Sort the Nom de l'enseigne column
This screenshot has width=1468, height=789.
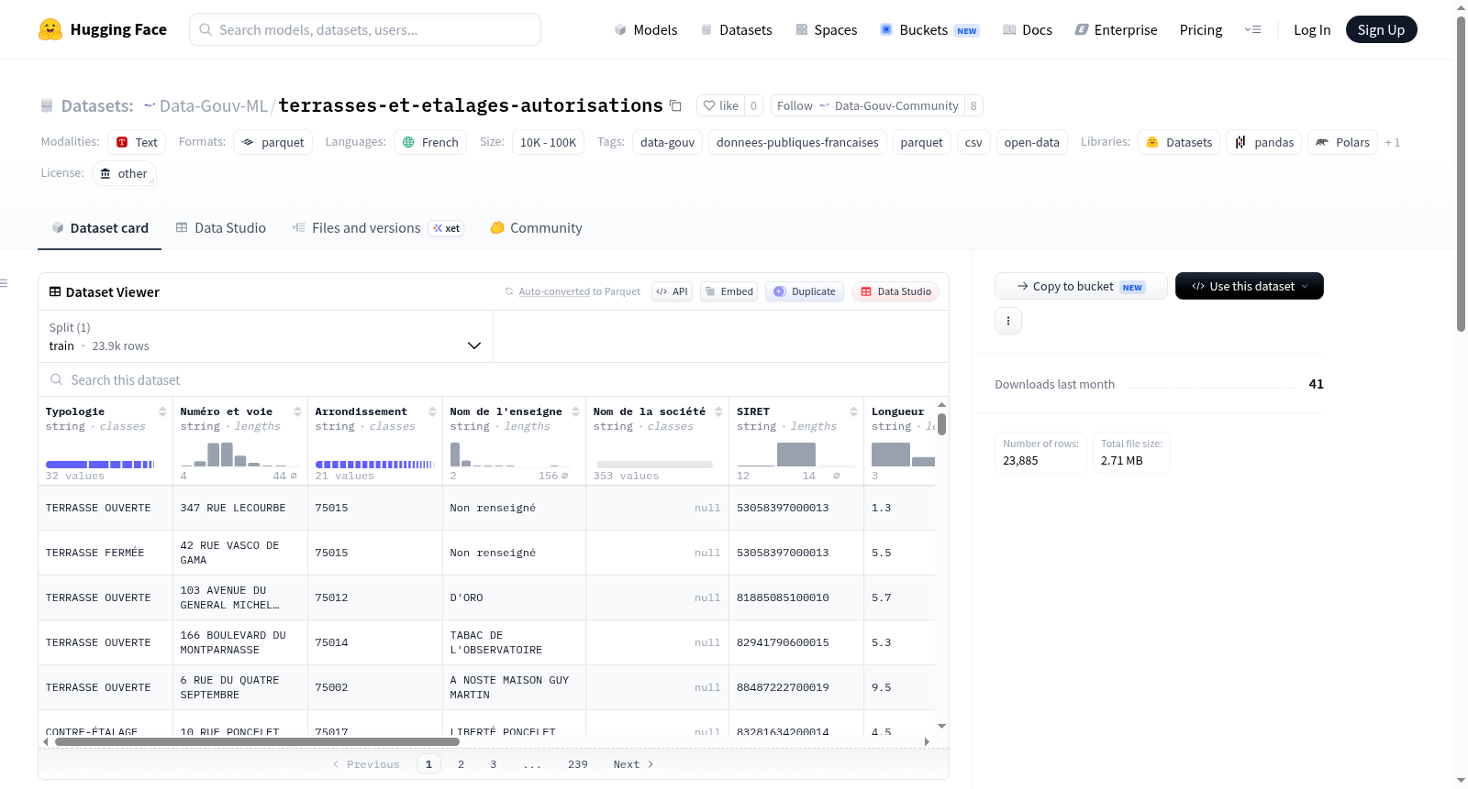[x=575, y=411]
